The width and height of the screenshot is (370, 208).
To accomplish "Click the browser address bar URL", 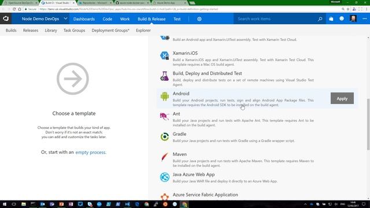I will coord(128,9).
